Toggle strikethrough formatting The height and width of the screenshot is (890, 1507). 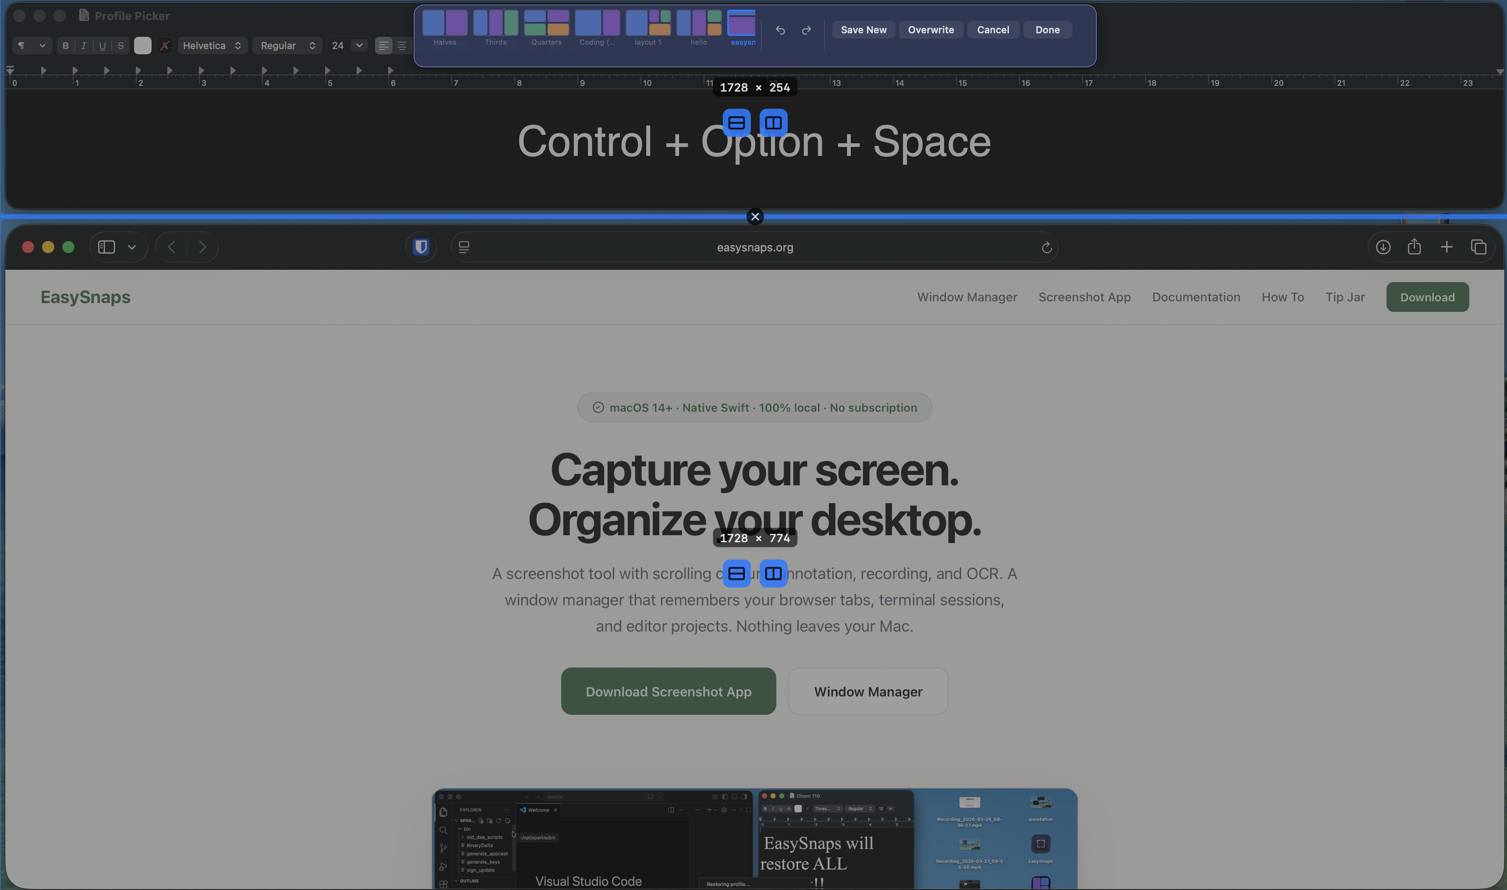120,46
